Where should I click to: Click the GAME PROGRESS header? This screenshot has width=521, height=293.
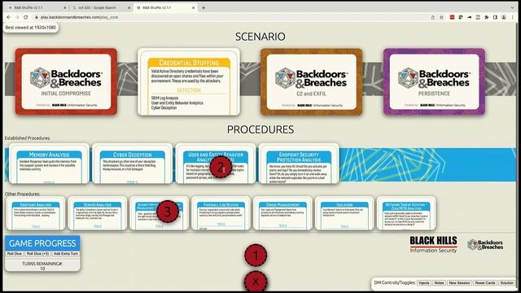(x=42, y=243)
